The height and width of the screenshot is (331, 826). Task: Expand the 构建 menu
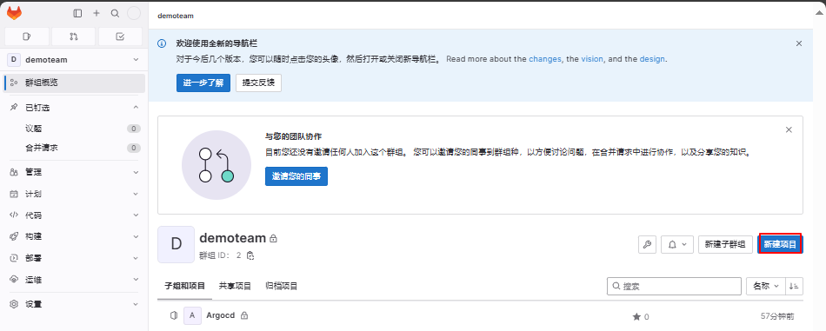coord(74,237)
